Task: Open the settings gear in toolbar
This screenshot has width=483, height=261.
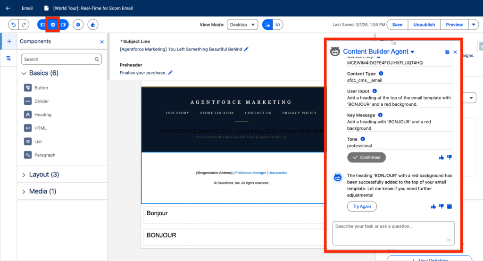Action: pyautogui.click(x=78, y=25)
